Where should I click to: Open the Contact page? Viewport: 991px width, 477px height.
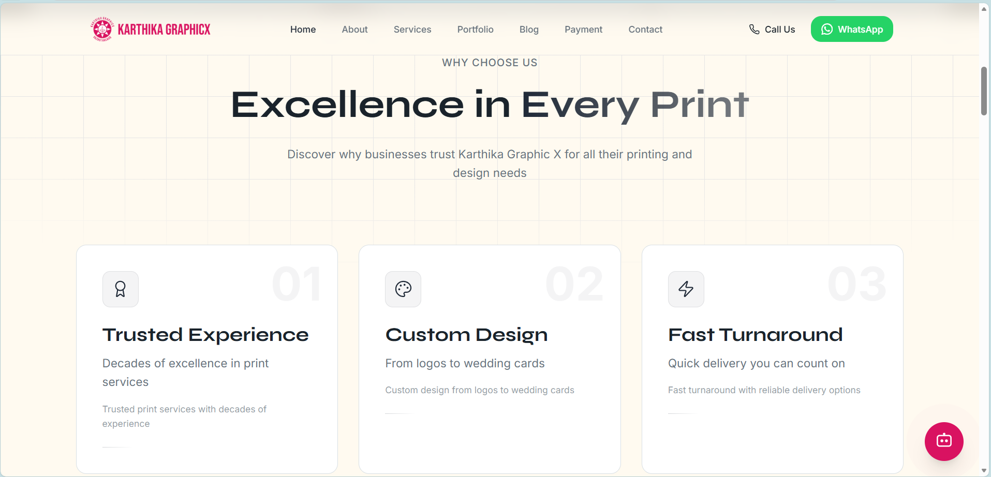pos(645,29)
